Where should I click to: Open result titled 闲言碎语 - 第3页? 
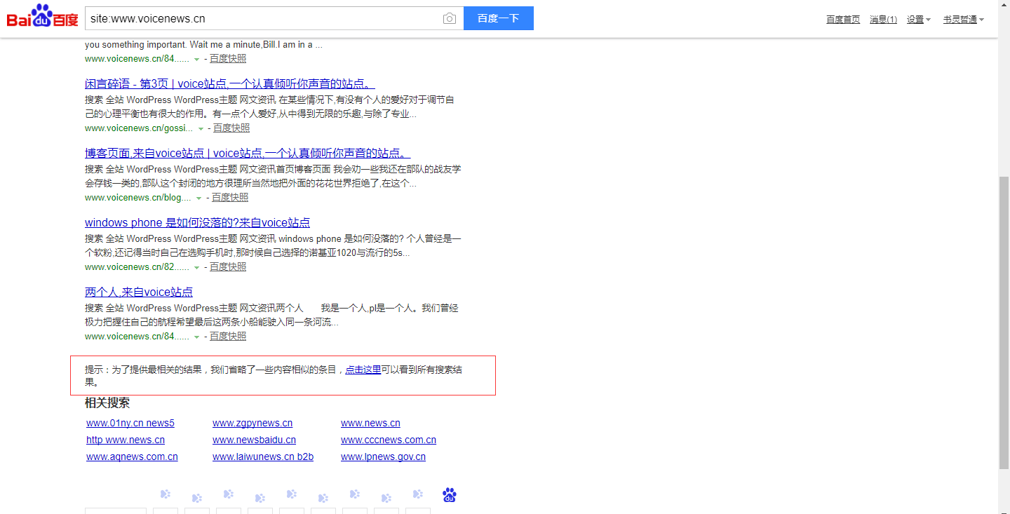(230, 83)
